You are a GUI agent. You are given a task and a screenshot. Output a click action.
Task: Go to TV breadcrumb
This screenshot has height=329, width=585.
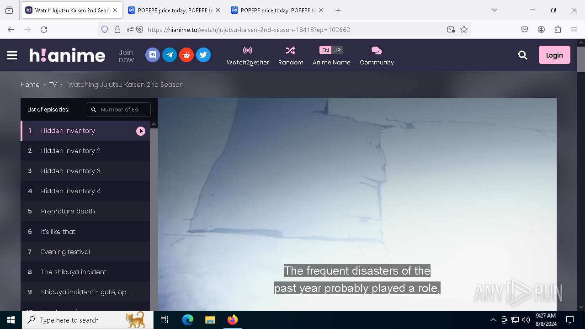click(x=53, y=85)
